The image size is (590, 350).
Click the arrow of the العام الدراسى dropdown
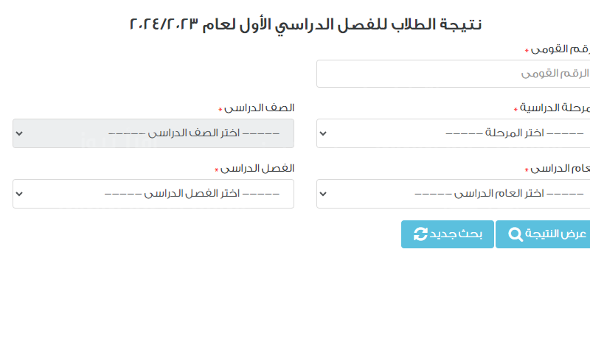click(323, 195)
